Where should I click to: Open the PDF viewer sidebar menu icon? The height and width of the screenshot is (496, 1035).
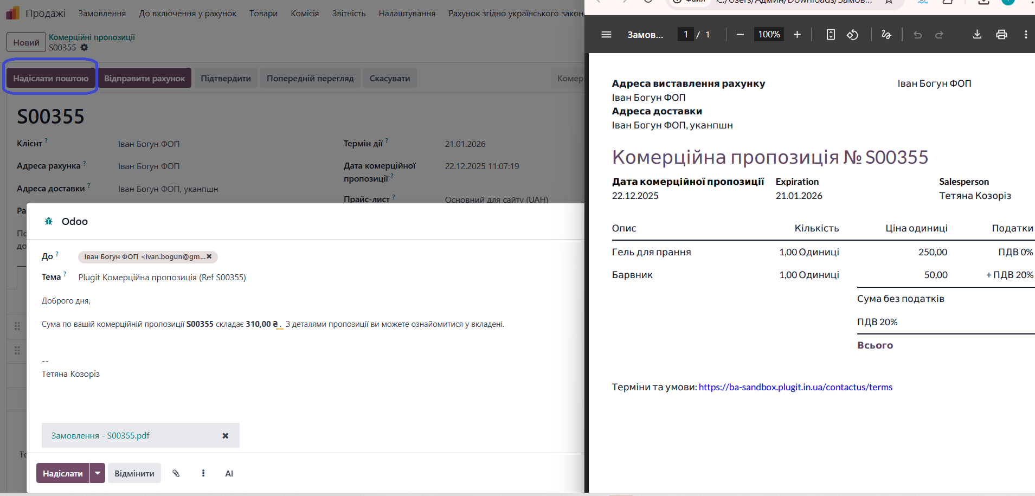point(606,35)
